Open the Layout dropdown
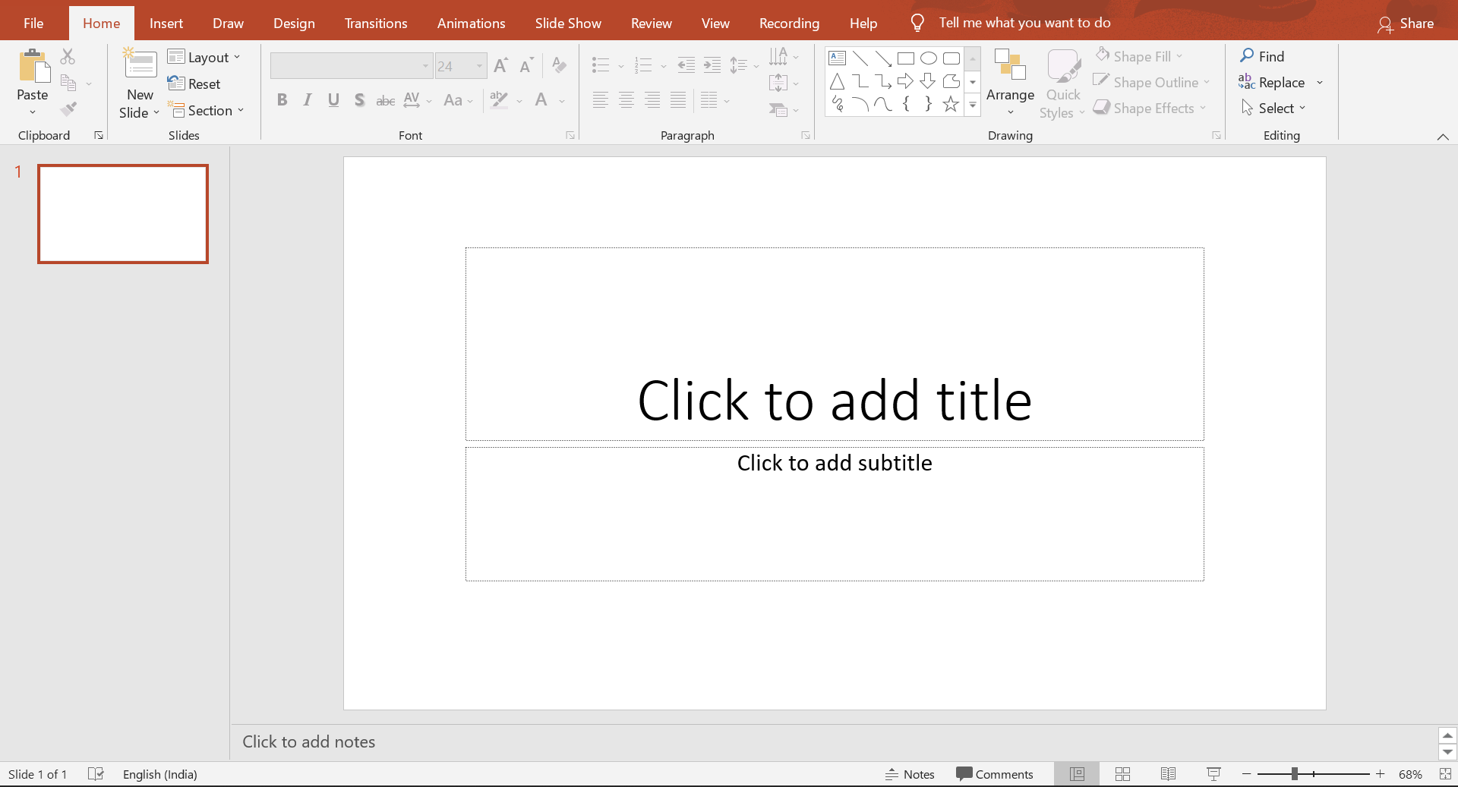The width and height of the screenshot is (1458, 787). pos(204,58)
